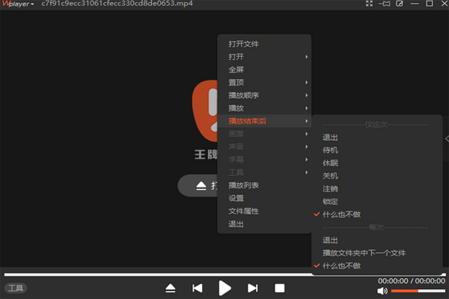Screen dimensions: 449x299
Task: Select 关机 after playback ends
Action: tap(330, 176)
